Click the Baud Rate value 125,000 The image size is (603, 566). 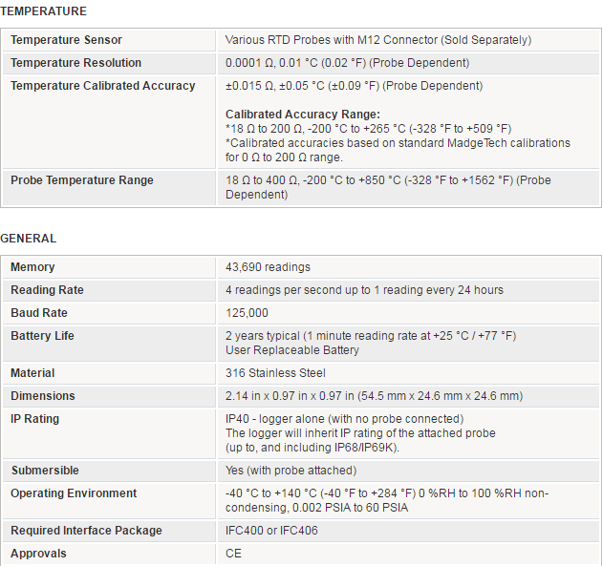[x=247, y=313]
